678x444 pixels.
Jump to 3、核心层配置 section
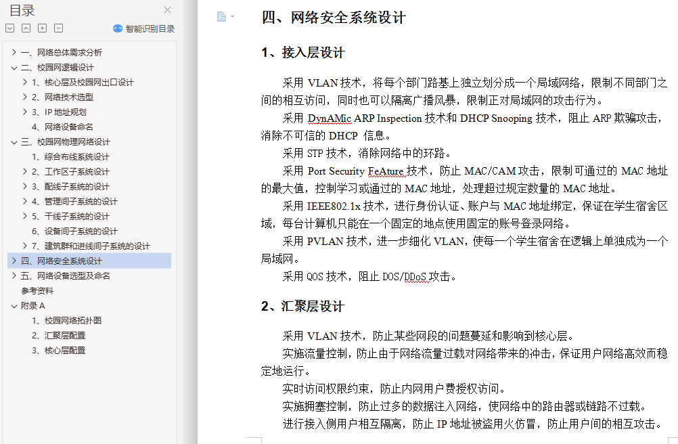[58, 350]
